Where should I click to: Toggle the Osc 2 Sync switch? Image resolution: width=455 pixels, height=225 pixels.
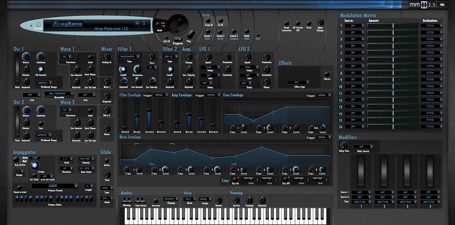41,123
